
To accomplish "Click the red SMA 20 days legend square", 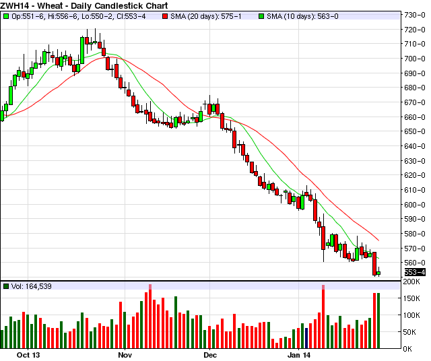I will pyautogui.click(x=165, y=16).
